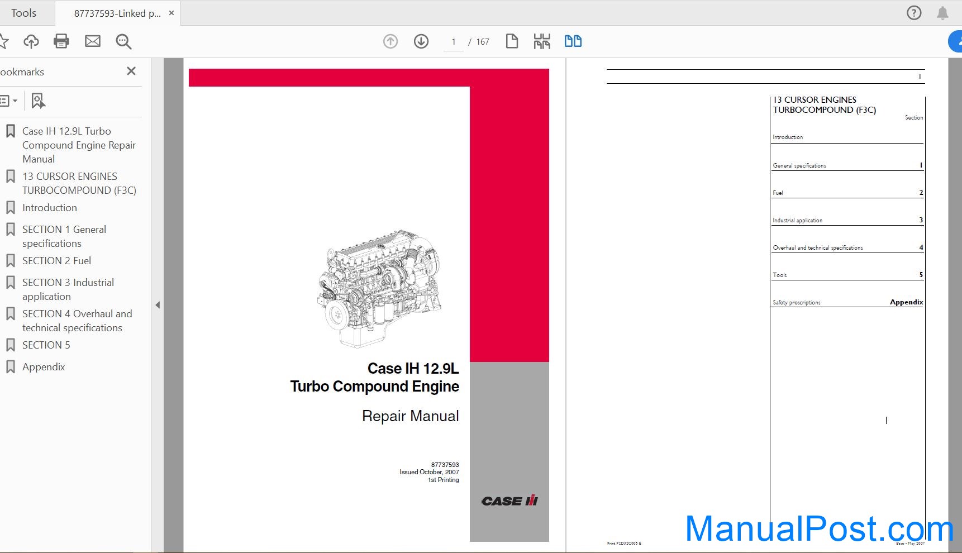The height and width of the screenshot is (553, 962).
Task: Close the 87737593-Linked document tab
Action: (x=172, y=13)
